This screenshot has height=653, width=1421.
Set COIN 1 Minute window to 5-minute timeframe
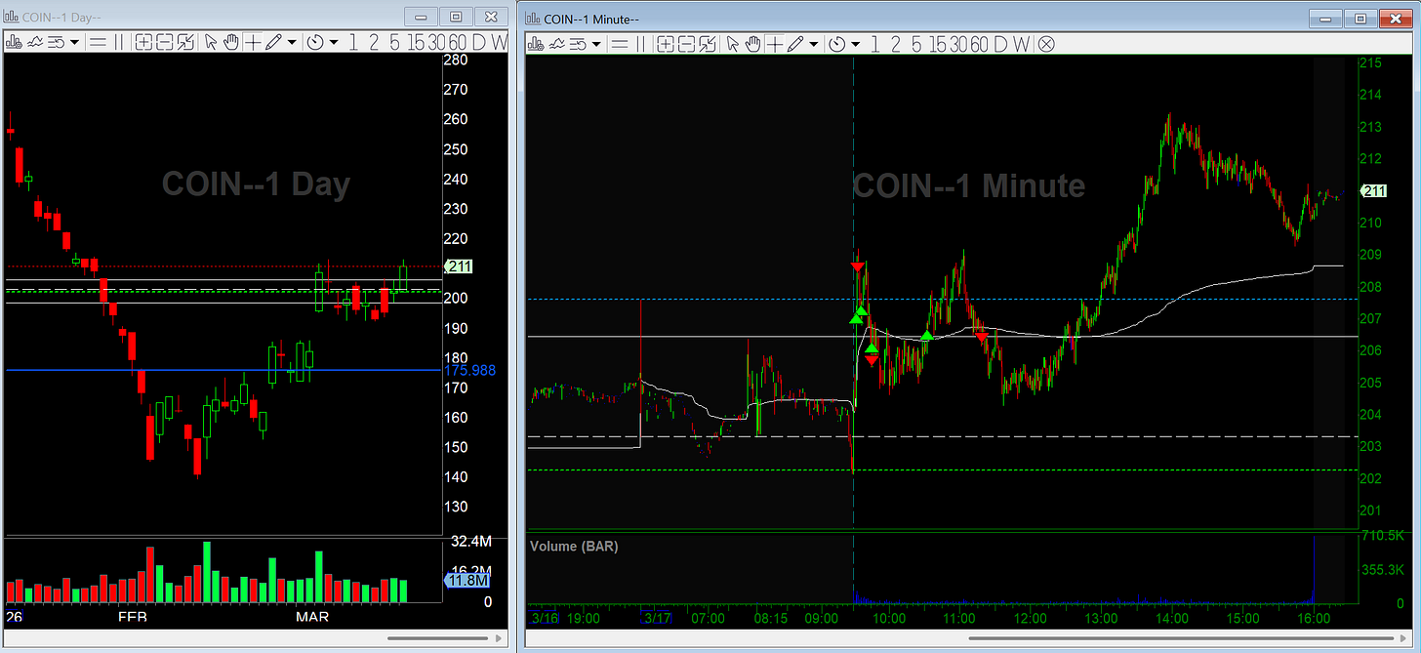coord(916,44)
